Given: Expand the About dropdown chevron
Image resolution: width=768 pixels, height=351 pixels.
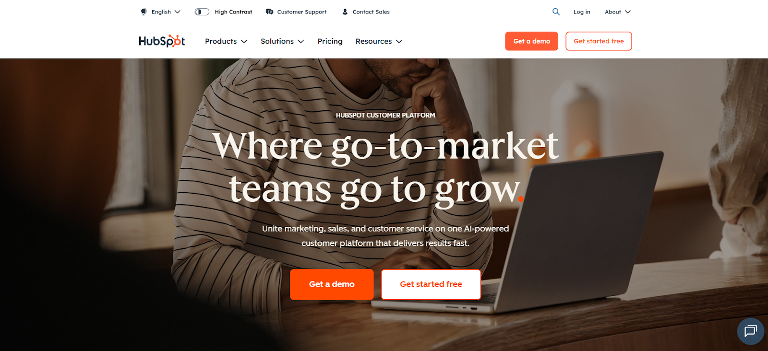Looking at the screenshot, I should [628, 12].
